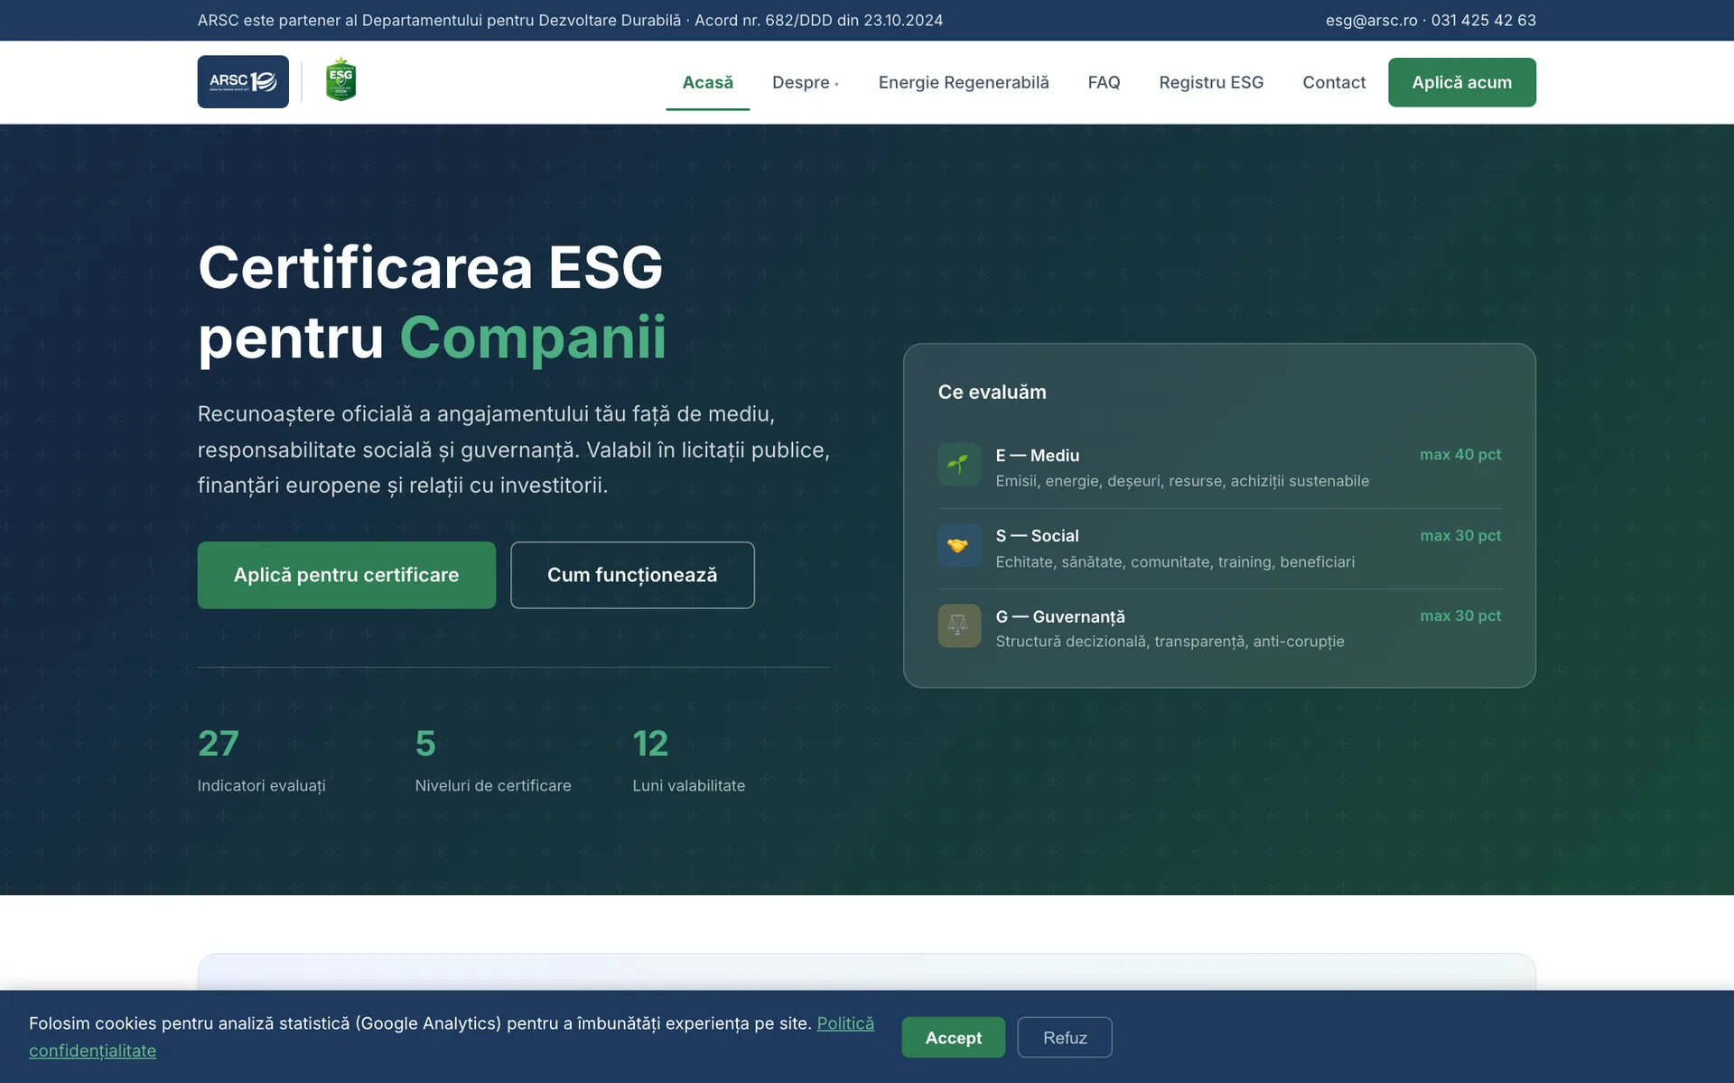Accept cookies in the banner
Viewport: 1734px width, 1083px height.
[x=953, y=1038]
